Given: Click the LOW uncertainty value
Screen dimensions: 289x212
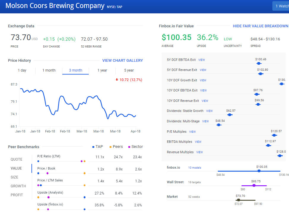Looking at the screenshot, I should click(228, 39).
